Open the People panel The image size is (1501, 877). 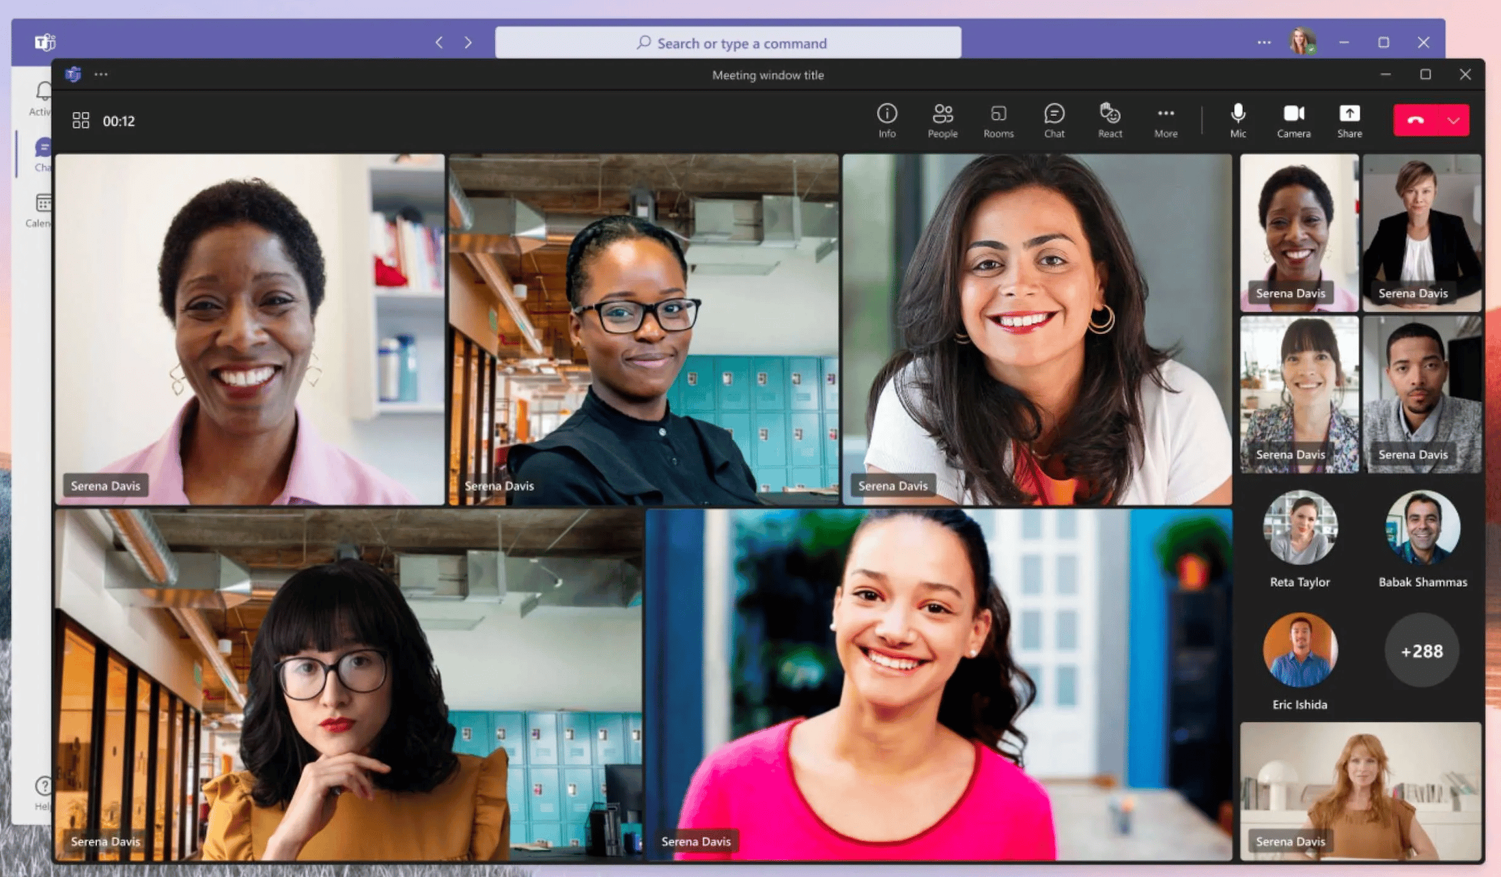click(x=943, y=120)
